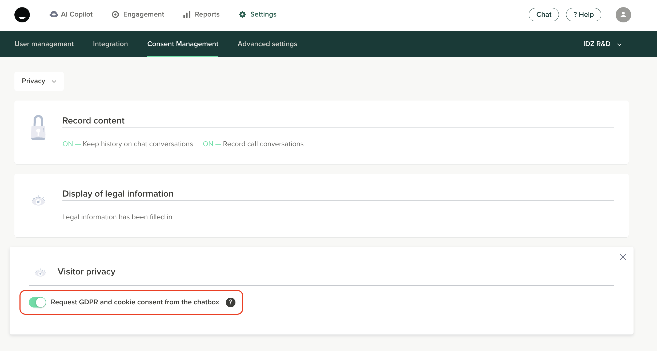The width and height of the screenshot is (657, 351).
Task: Click the Help button
Action: click(583, 15)
